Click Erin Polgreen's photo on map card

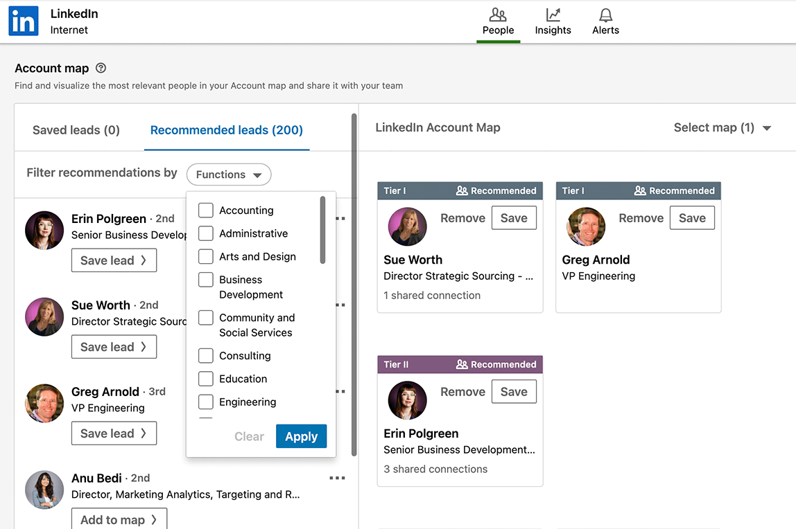coord(407,400)
